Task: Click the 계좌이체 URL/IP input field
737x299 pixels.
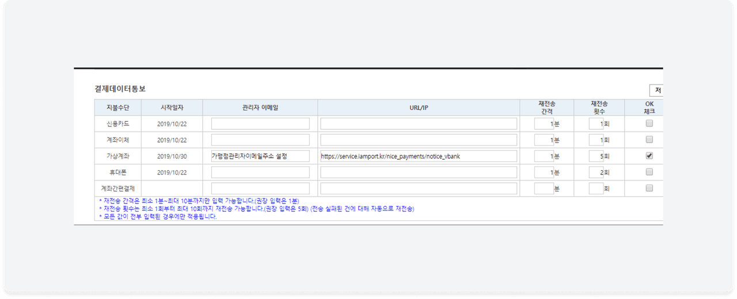Action: point(419,140)
